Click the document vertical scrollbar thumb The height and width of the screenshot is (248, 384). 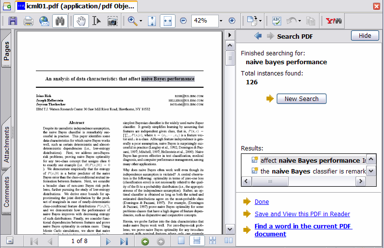coord(230,58)
